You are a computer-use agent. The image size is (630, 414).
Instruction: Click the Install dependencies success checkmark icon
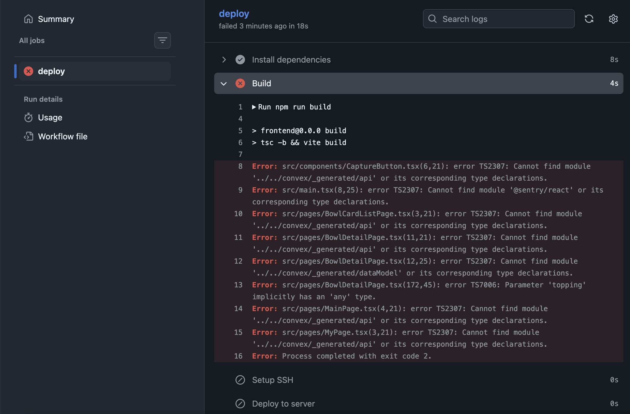pos(240,60)
